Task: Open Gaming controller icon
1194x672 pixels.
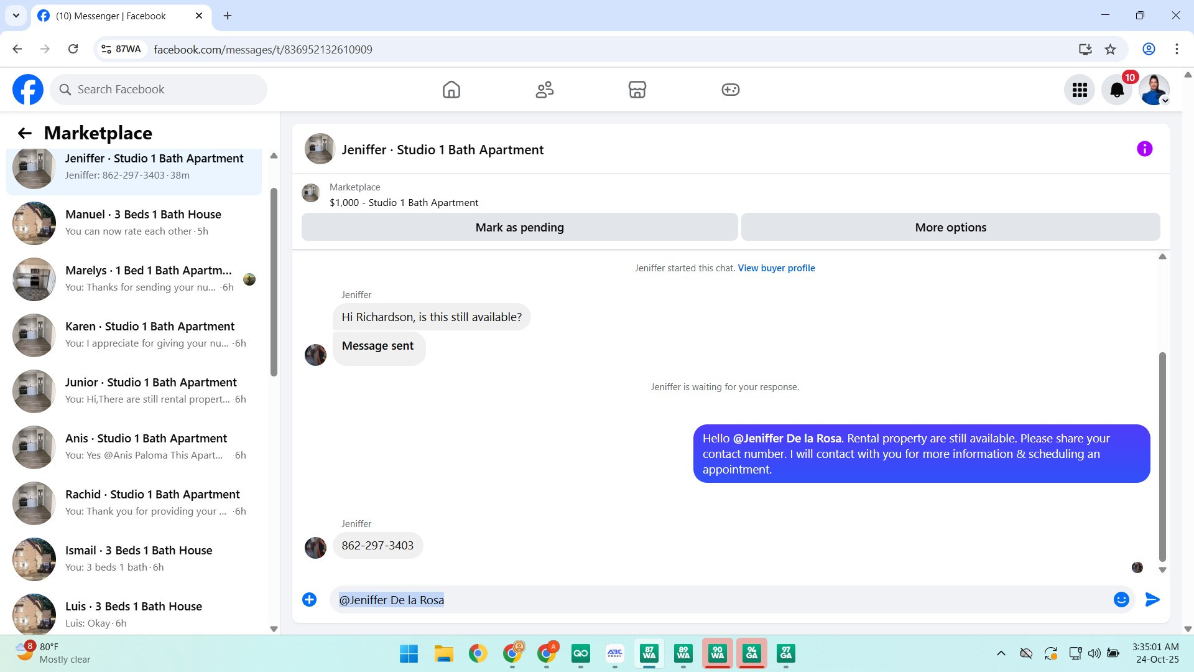Action: [x=731, y=90]
